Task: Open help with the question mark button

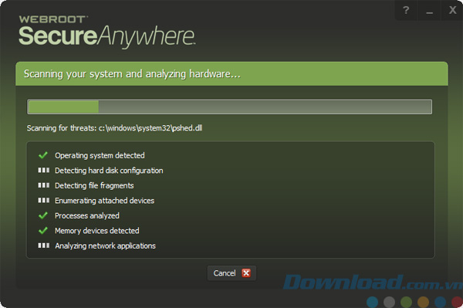Action: click(406, 10)
